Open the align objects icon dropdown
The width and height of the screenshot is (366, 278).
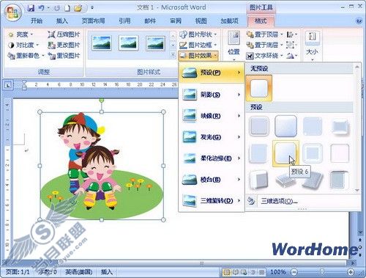pyautogui.click(x=292, y=34)
